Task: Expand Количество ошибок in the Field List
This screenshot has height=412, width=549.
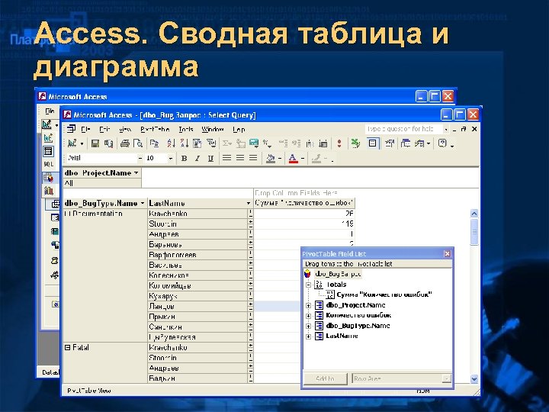Action: click(309, 316)
